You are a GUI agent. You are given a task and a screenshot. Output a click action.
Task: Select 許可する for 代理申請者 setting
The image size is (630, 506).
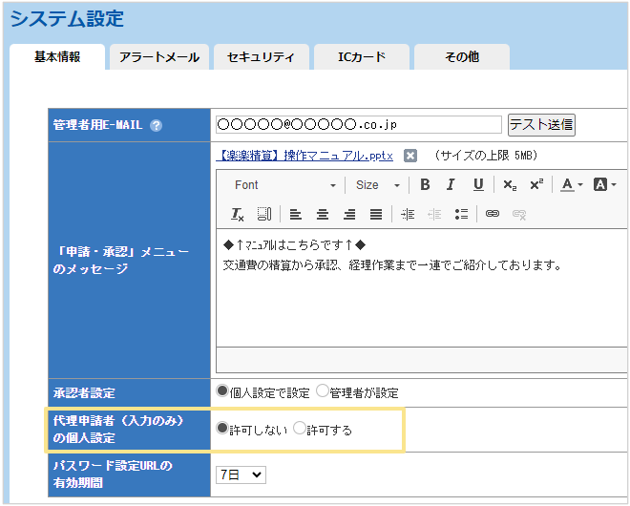click(300, 429)
